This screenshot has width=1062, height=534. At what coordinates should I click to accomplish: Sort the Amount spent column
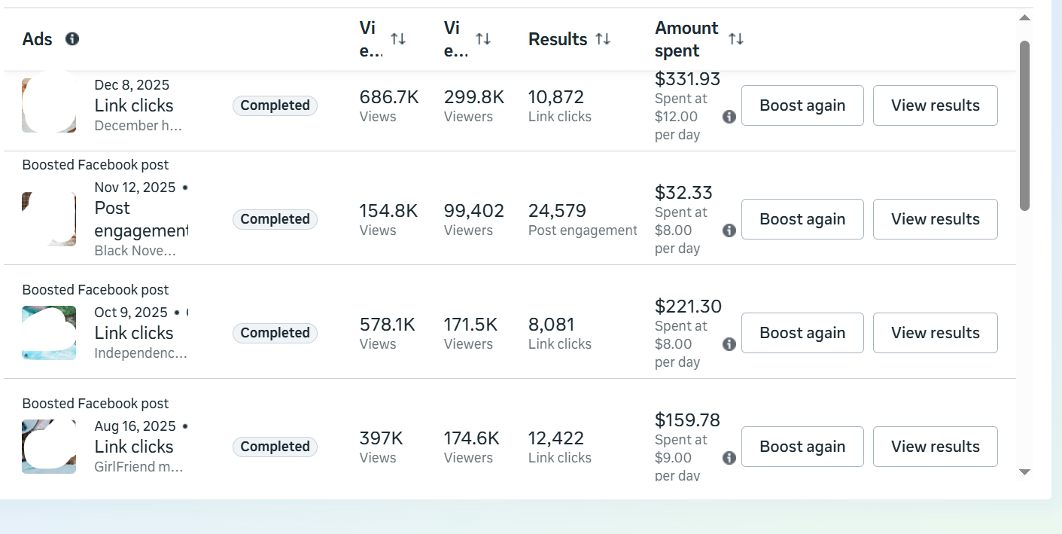tap(736, 38)
